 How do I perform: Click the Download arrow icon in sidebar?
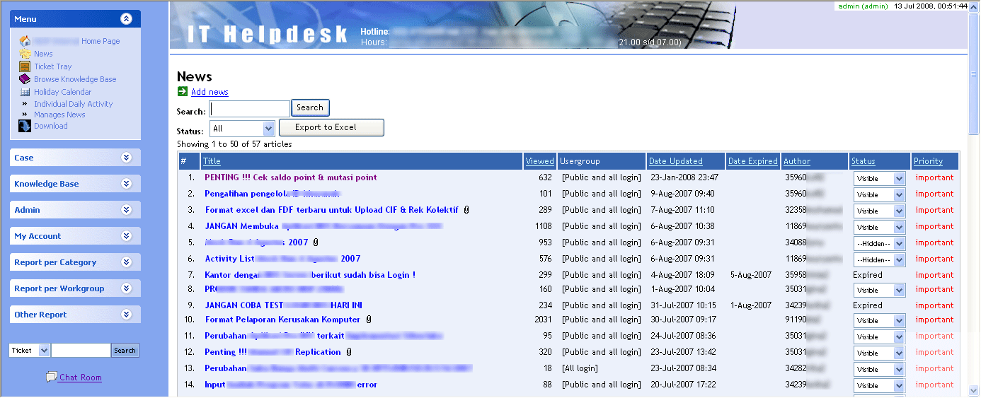click(25, 126)
